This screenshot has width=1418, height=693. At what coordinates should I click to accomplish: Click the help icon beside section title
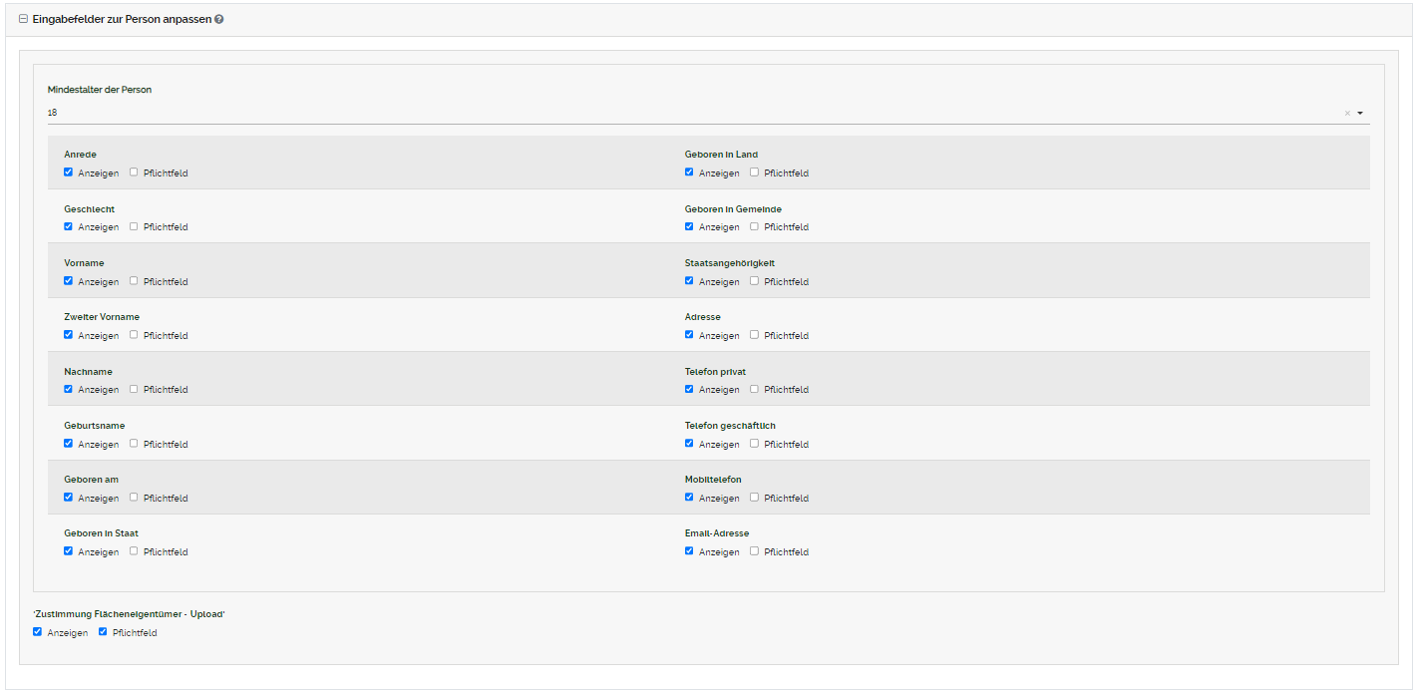pos(218,19)
